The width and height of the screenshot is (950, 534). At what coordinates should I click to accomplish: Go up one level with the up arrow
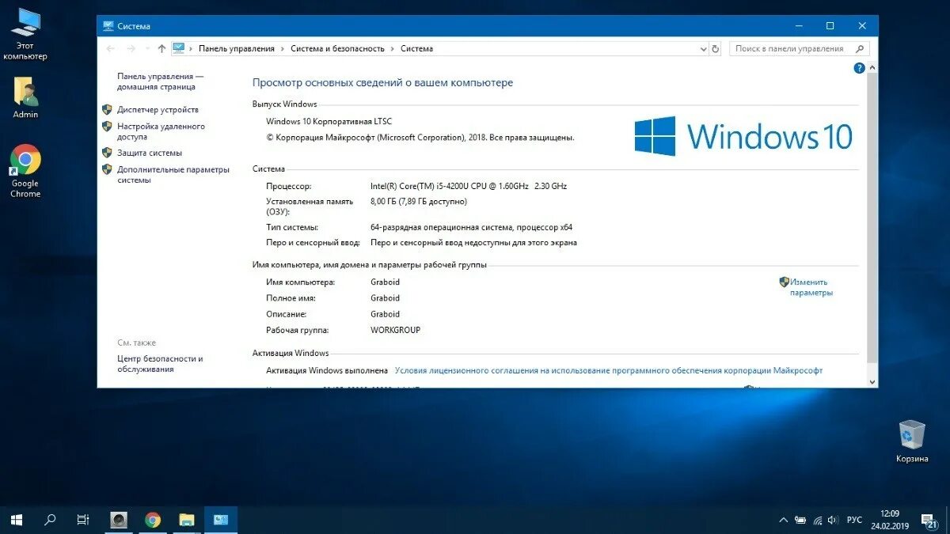[161, 48]
